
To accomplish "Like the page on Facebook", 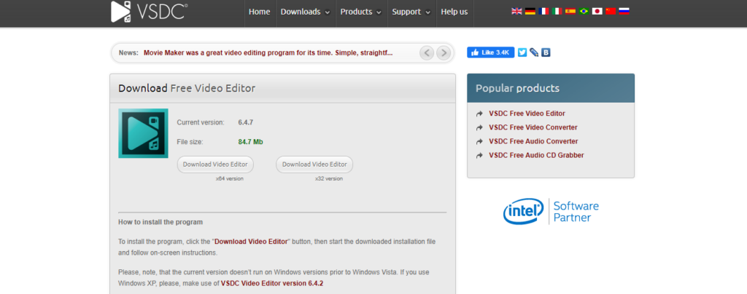I will pos(491,52).
